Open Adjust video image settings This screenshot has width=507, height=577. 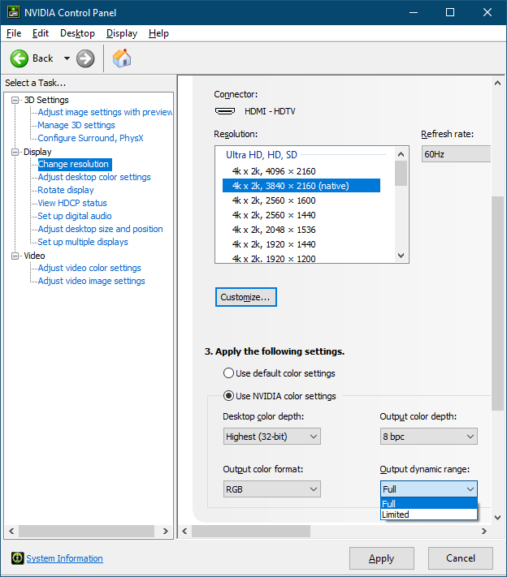point(91,281)
